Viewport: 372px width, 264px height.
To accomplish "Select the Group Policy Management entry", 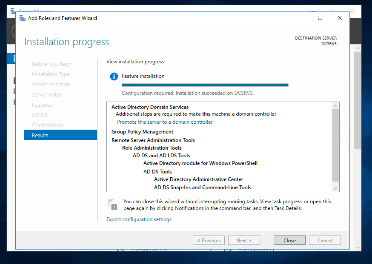I will click(x=142, y=132).
